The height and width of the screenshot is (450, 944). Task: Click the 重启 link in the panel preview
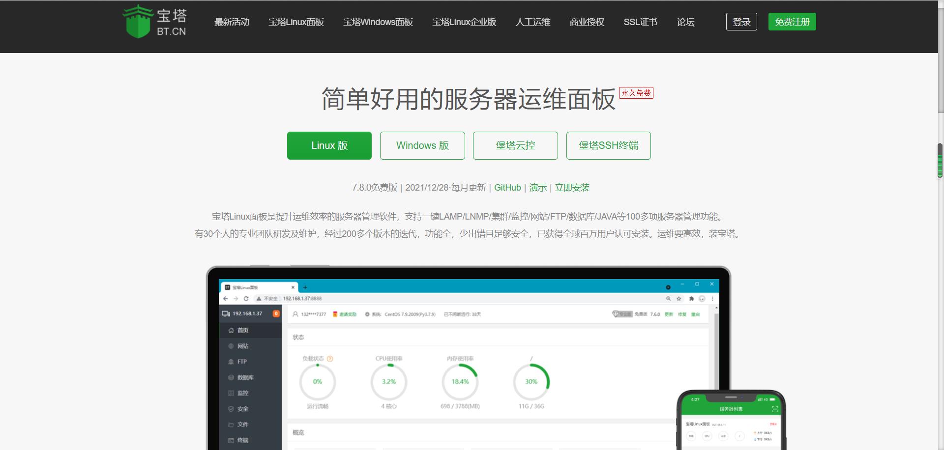[695, 314]
